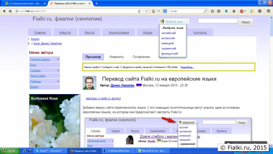
Task: Click the Russian flag icon near author
Action: point(139,85)
